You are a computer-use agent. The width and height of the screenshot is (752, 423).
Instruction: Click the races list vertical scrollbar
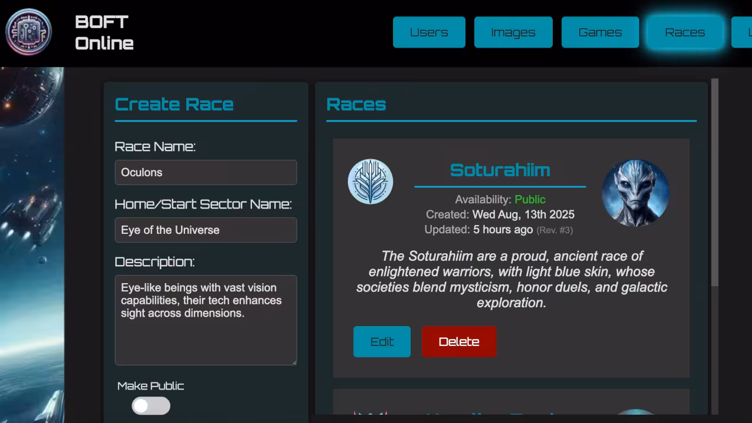pyautogui.click(x=714, y=182)
